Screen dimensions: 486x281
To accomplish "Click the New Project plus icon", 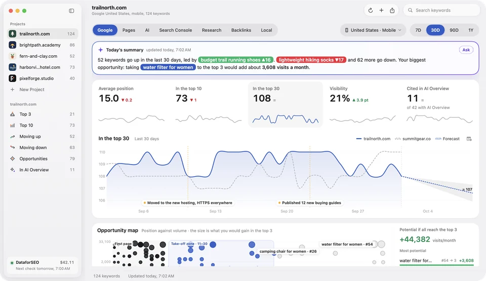I will point(12,89).
